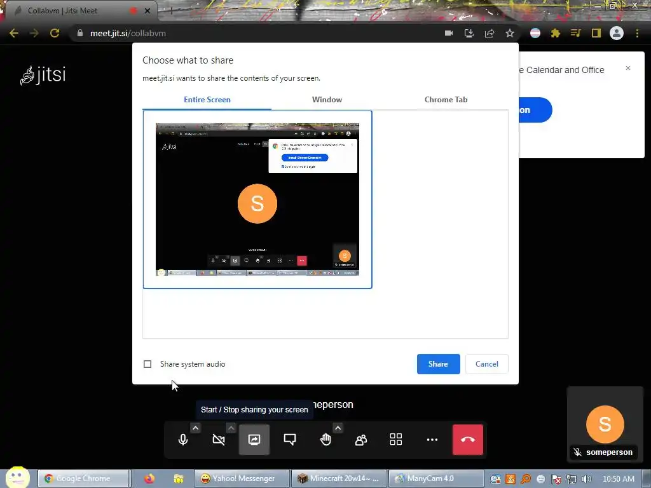Image resolution: width=651 pixels, height=488 pixels.
Task: Click the volume speaker tray icon
Action: point(587,479)
